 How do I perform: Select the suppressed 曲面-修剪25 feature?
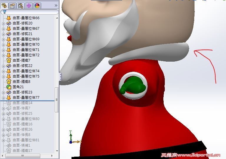click(x=23, y=114)
